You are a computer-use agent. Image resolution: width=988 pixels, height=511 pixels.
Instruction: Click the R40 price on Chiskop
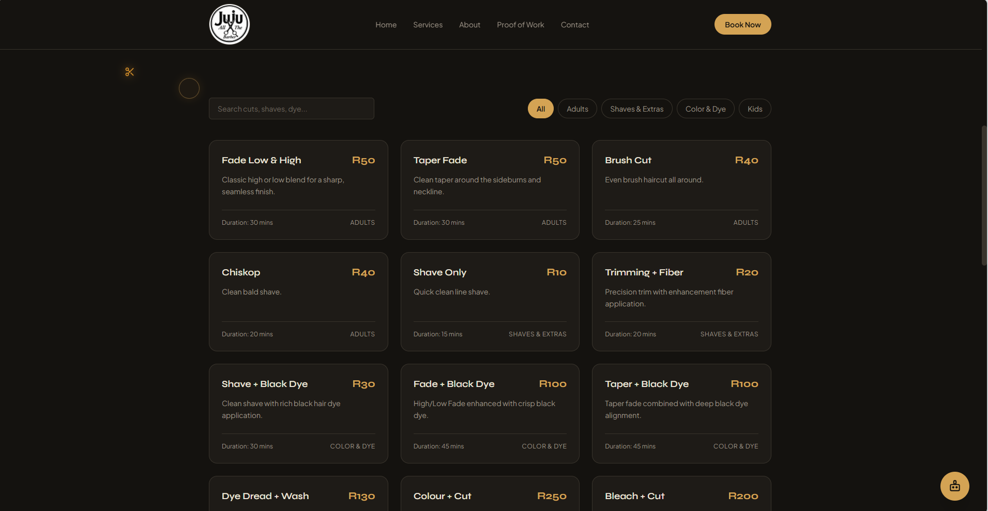click(x=363, y=272)
